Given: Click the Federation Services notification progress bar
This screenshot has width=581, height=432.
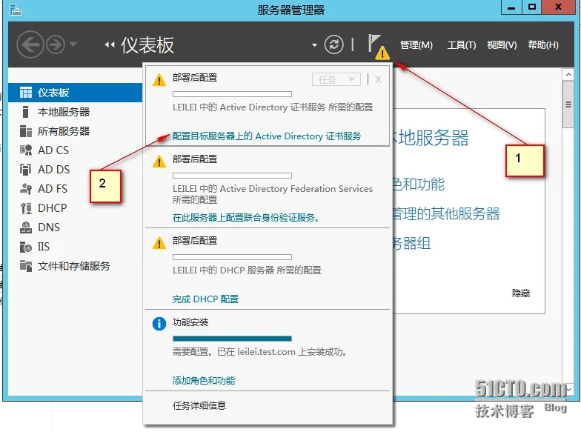Looking at the screenshot, I should coord(233,176).
